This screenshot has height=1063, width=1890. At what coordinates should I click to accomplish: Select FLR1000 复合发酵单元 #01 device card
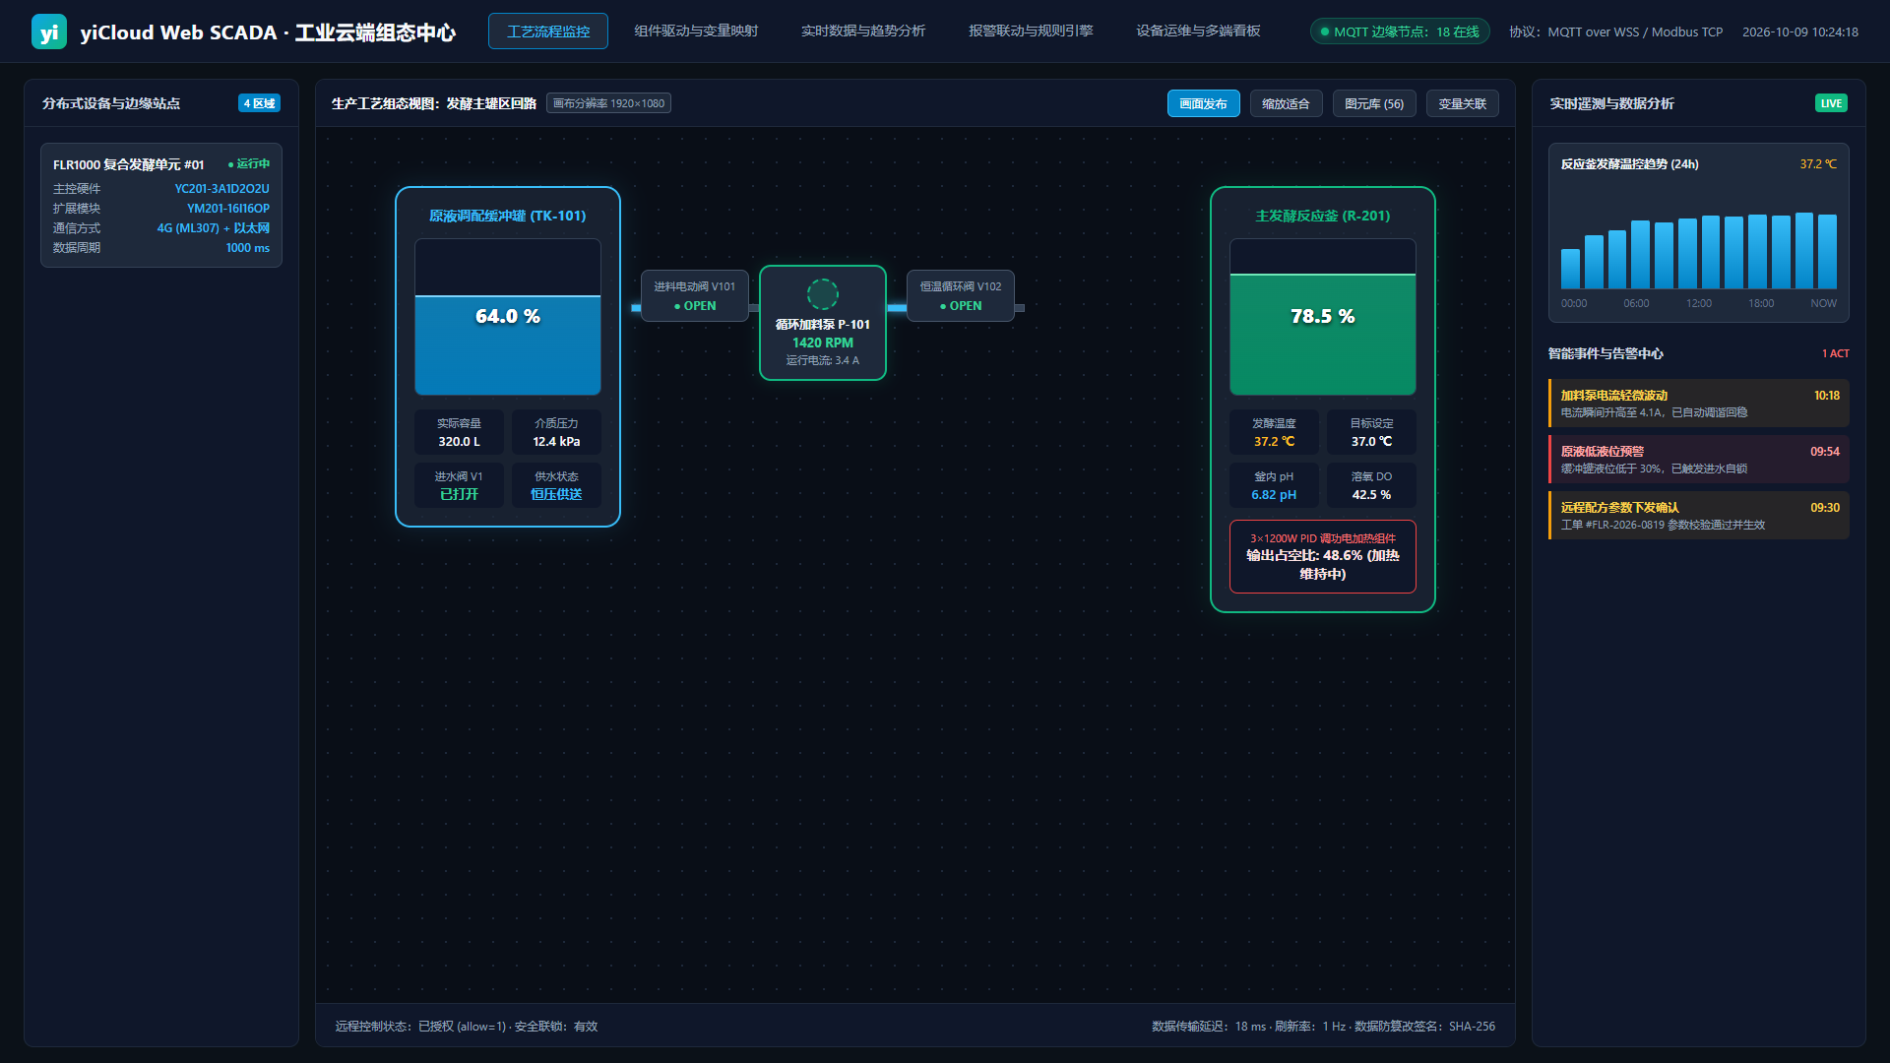pos(161,205)
